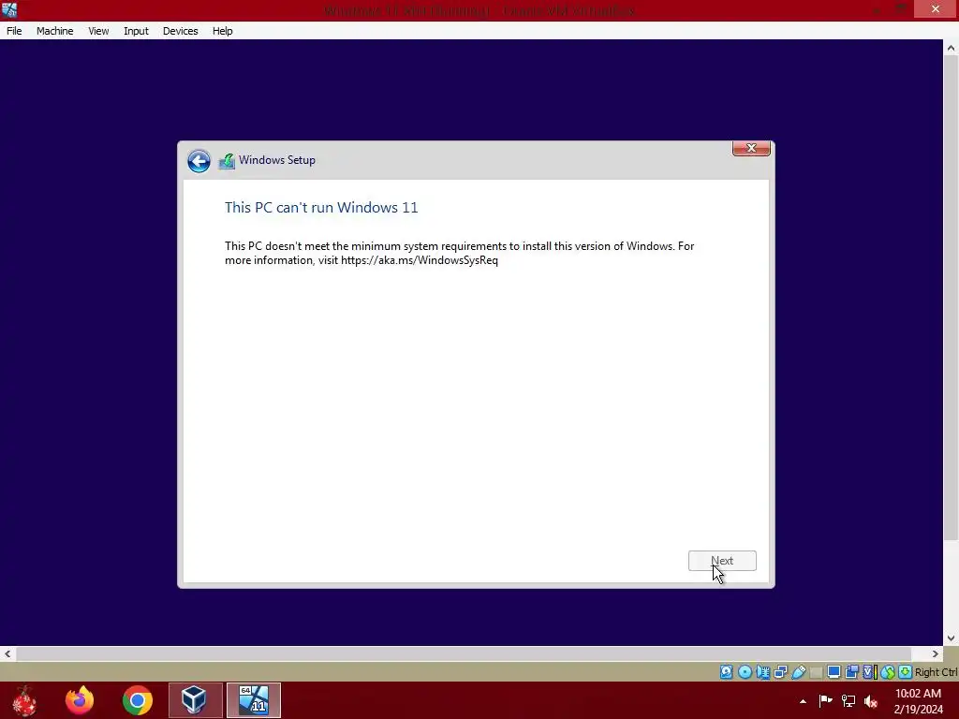Click the Next button
The width and height of the screenshot is (959, 719).
722,561
